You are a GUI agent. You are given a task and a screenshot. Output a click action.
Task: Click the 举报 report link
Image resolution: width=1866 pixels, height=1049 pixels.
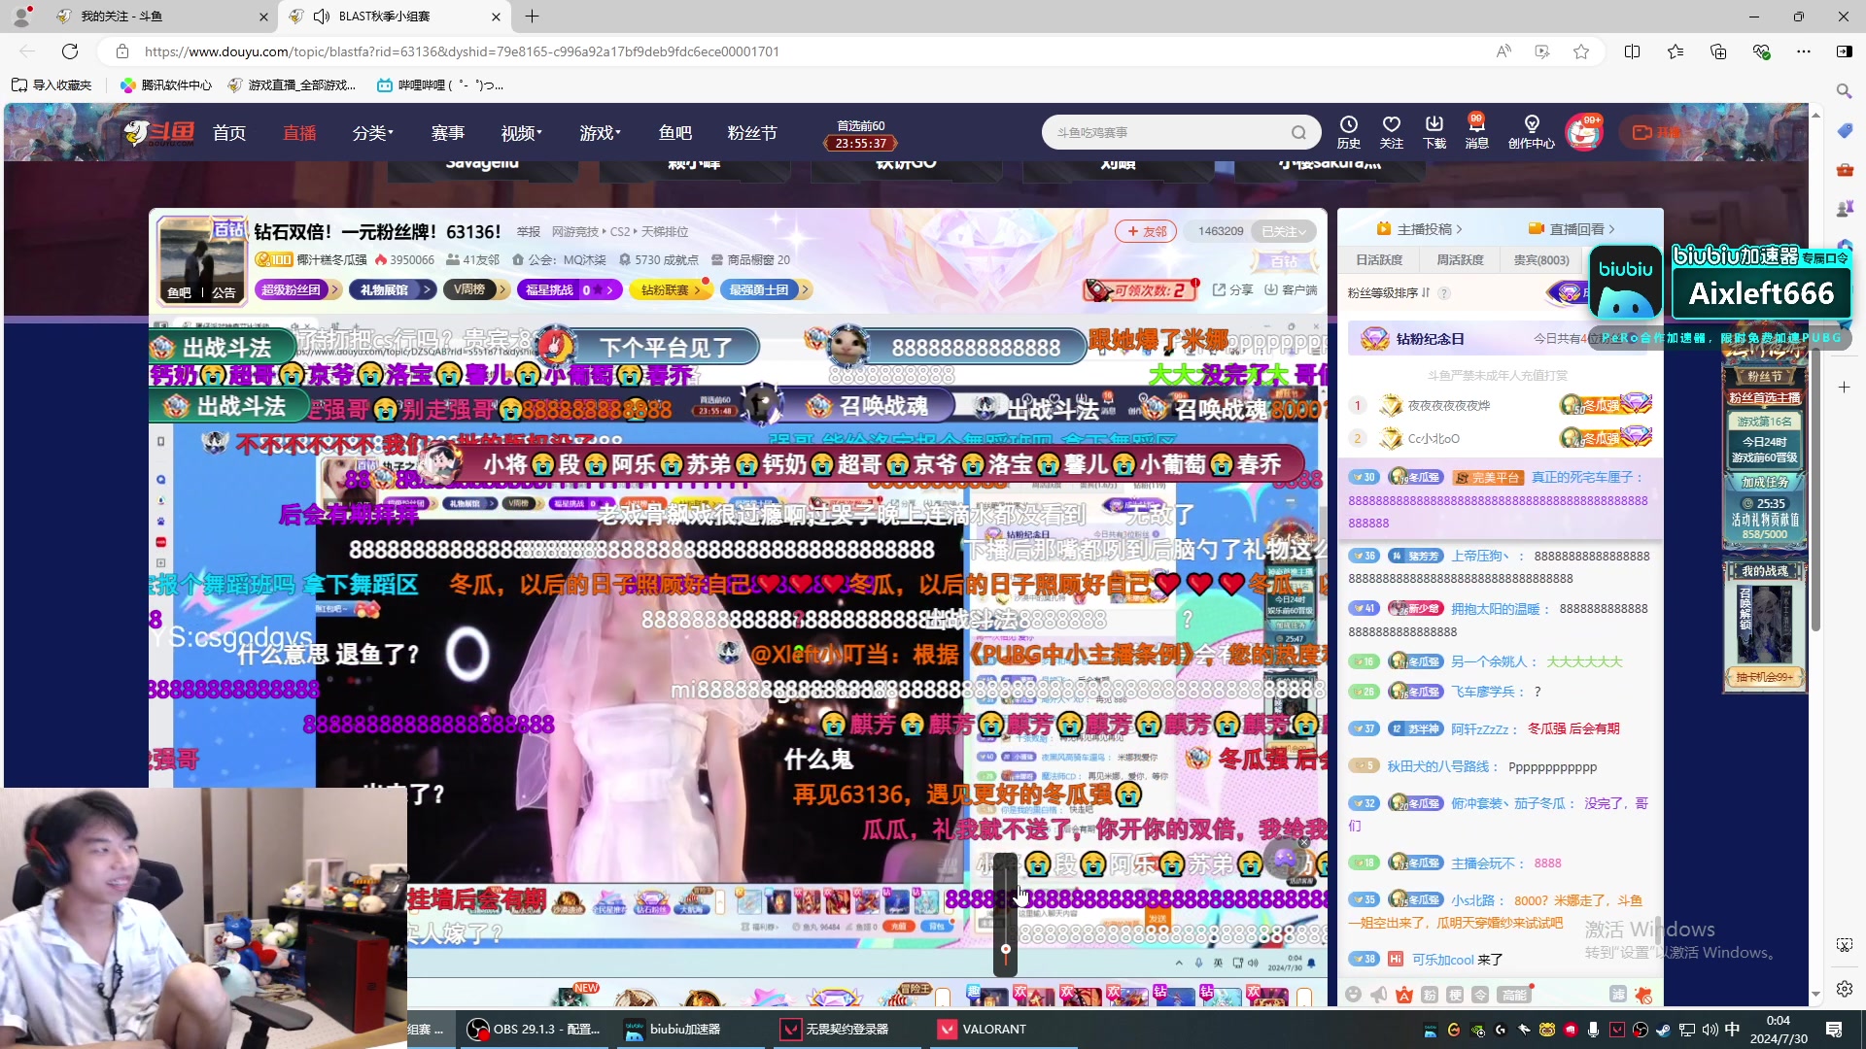529,231
